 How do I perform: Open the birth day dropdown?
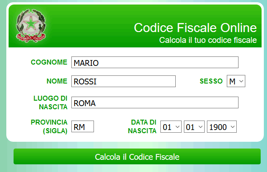click(x=171, y=126)
